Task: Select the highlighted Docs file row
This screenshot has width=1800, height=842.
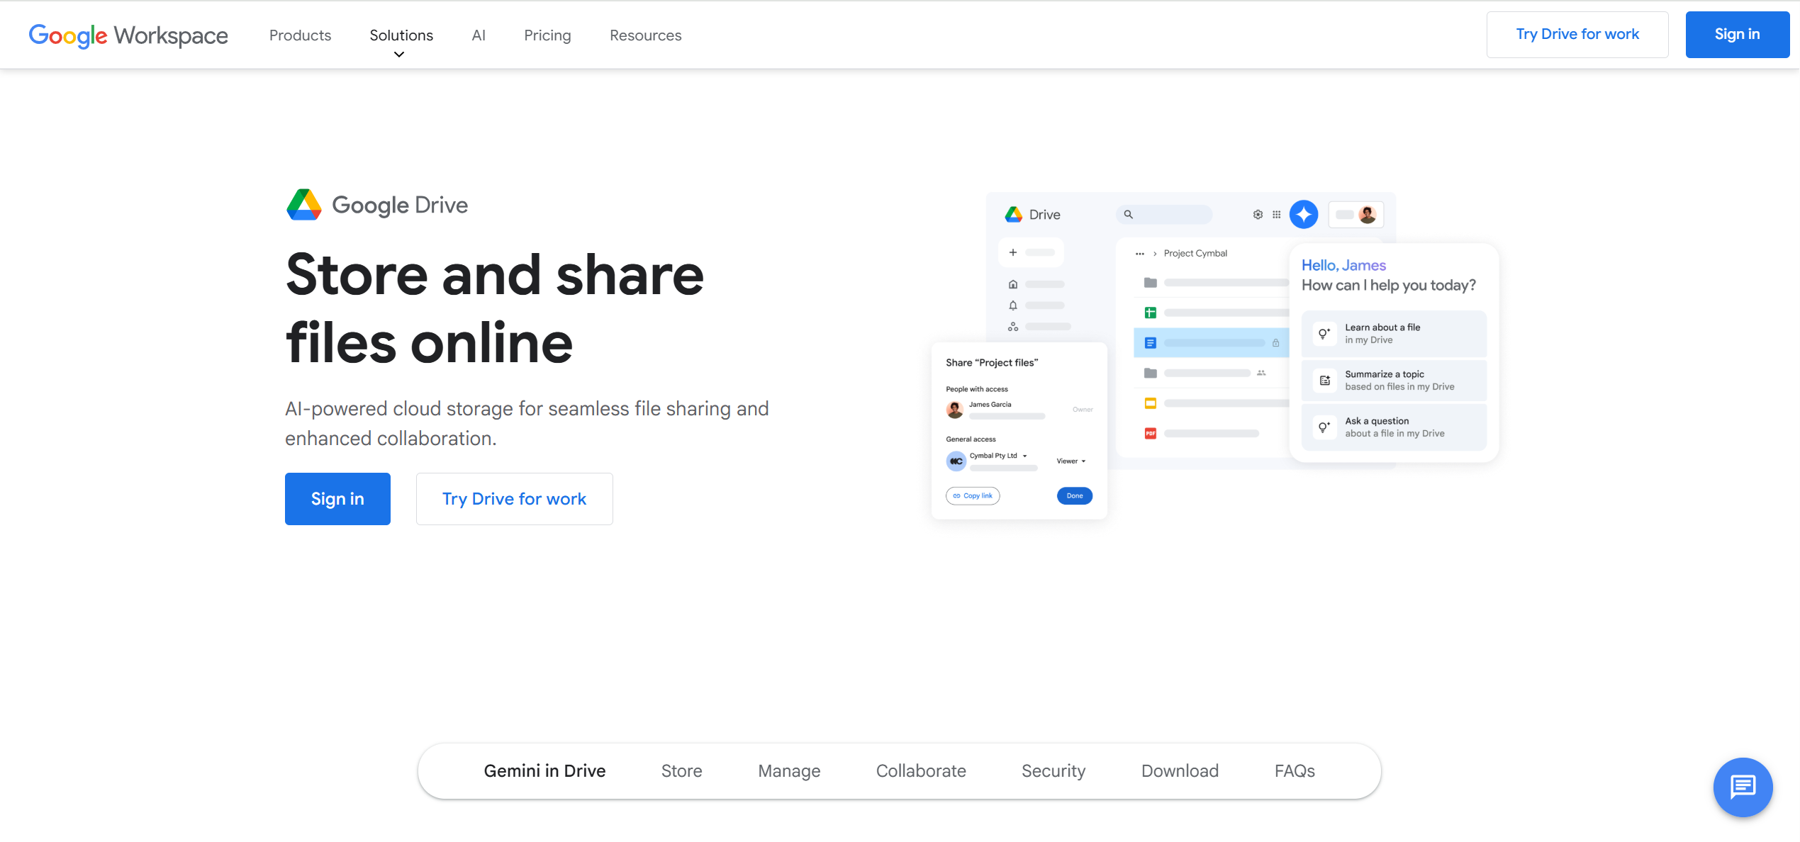Action: (1212, 343)
